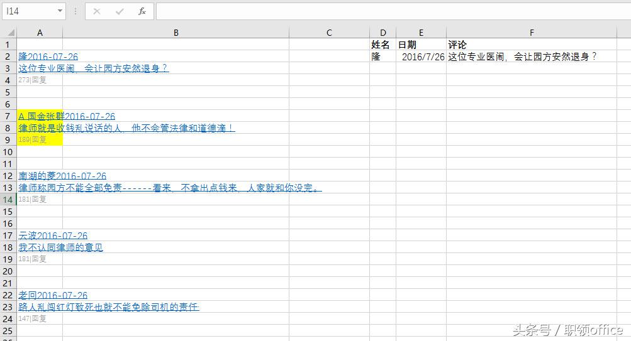Select cell F2 with 这位专业医闹 comment

[532, 57]
